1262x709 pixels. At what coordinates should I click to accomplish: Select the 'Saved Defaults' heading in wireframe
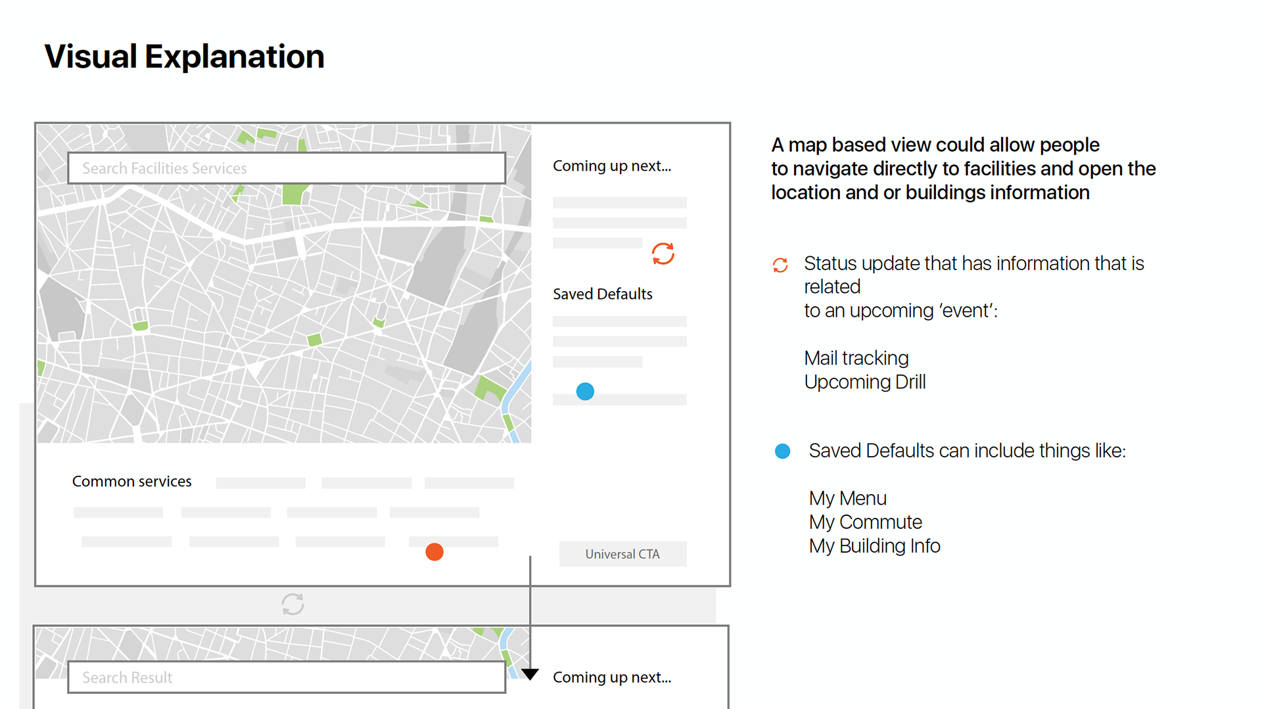603,294
